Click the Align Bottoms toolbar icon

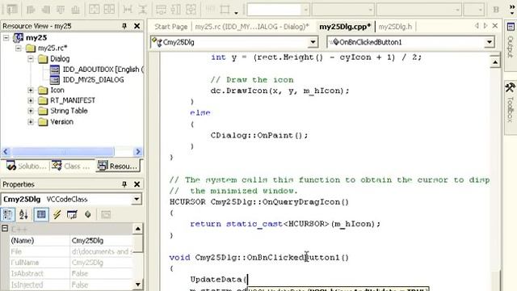click(x=75, y=10)
